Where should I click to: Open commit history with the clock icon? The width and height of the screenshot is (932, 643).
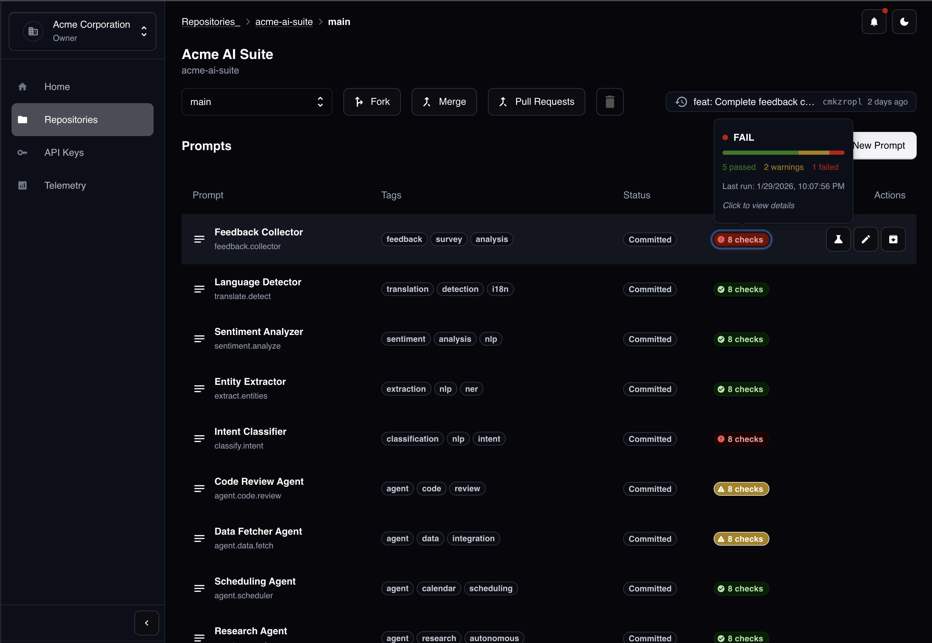pyautogui.click(x=681, y=101)
